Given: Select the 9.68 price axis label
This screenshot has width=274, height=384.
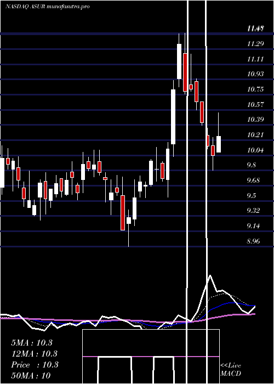Looking at the screenshot, I should point(253,180).
